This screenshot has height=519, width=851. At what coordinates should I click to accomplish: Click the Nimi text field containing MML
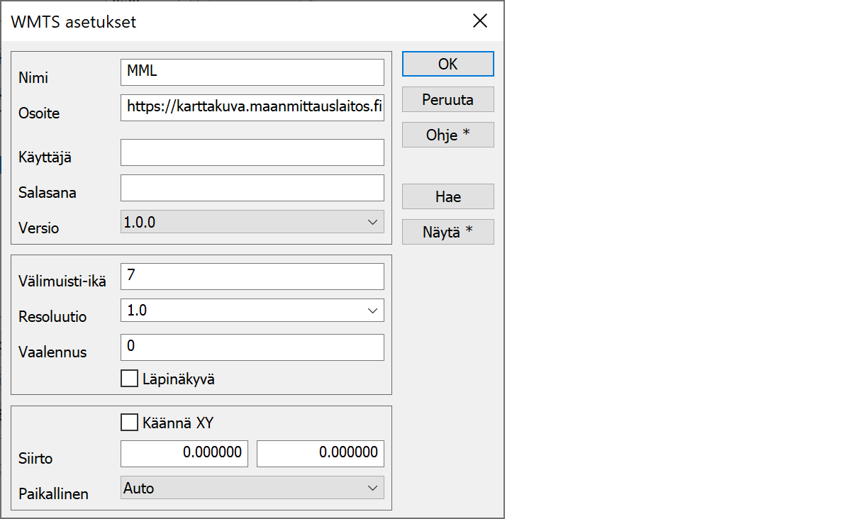[x=252, y=72]
